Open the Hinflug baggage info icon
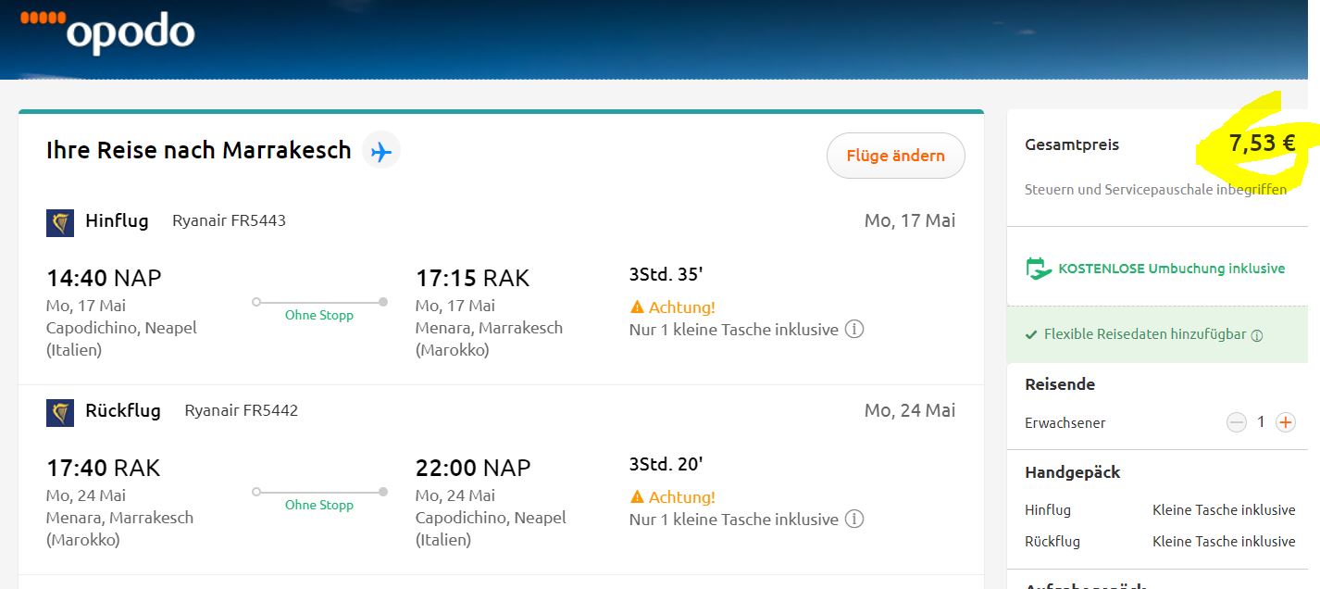 pos(854,330)
